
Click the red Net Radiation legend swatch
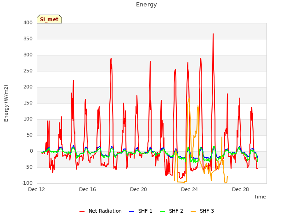(82, 212)
